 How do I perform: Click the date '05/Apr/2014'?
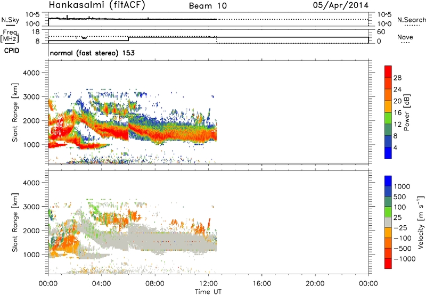(341, 5)
